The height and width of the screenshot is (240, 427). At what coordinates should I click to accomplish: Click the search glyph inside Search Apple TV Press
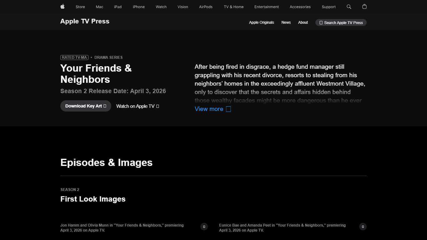click(x=321, y=22)
